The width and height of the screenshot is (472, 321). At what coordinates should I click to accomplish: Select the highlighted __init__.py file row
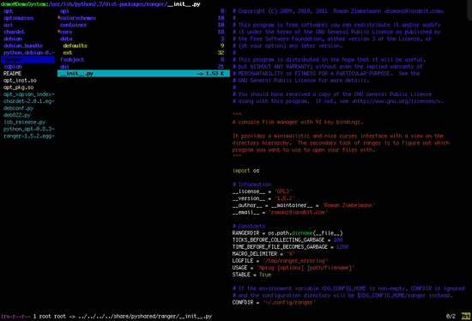143,74
